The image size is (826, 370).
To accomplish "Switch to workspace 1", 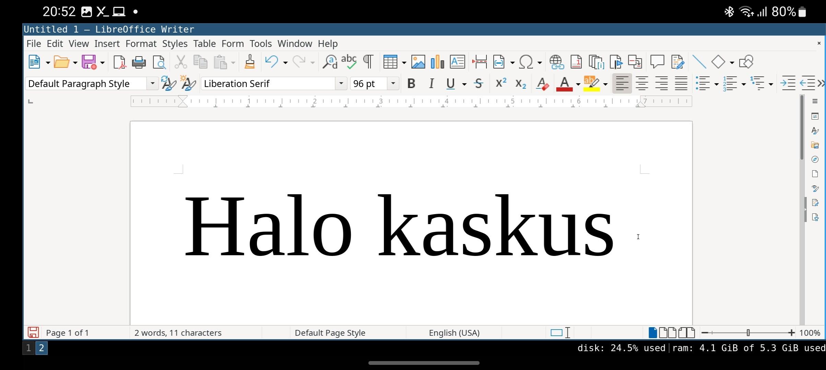I will 28,348.
